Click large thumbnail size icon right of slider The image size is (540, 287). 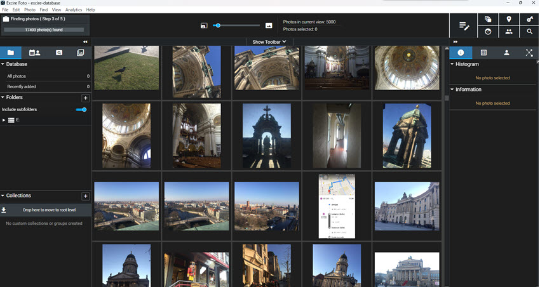tap(269, 25)
